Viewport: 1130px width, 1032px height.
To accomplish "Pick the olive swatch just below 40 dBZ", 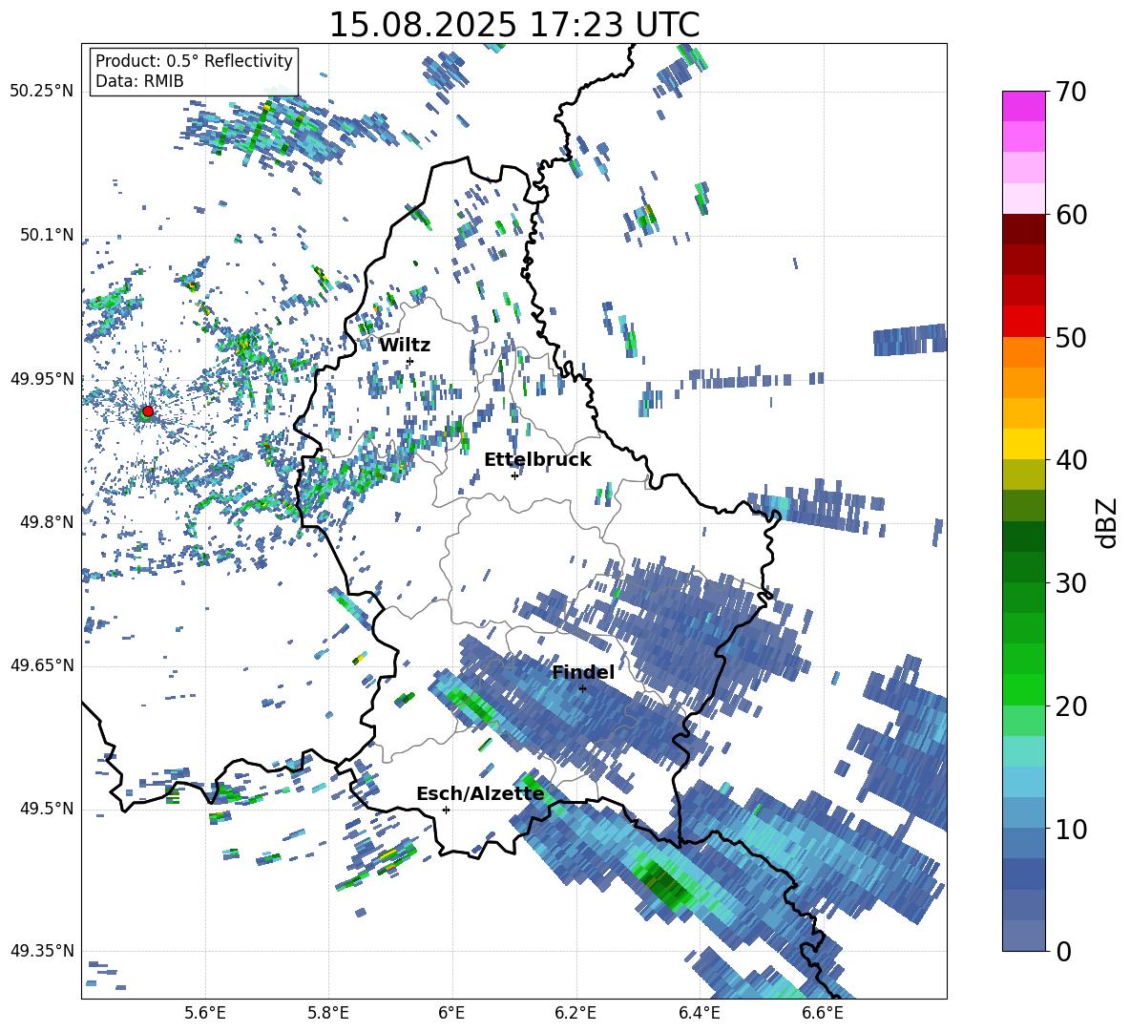I will [1023, 474].
